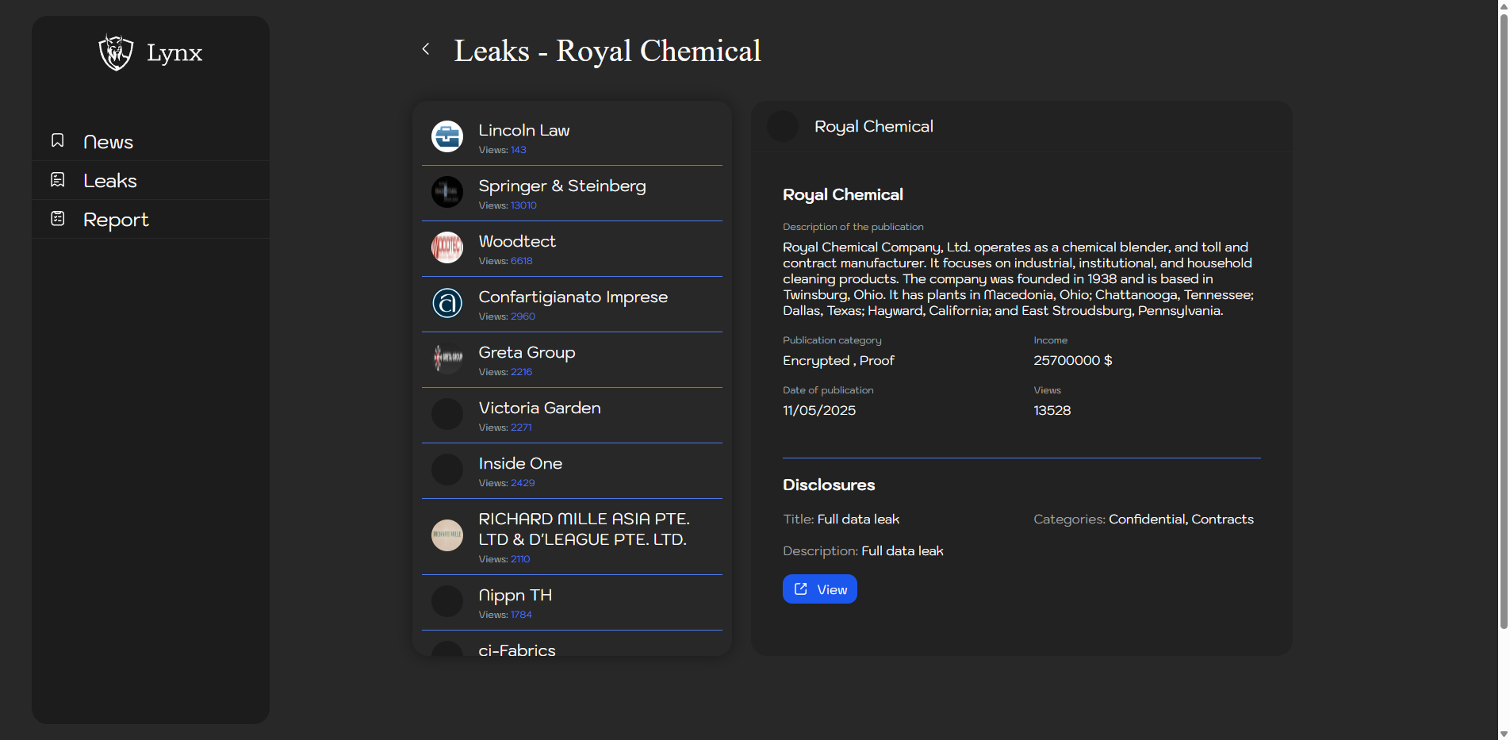
Task: Click the Woodtect logo thumbnail
Action: pos(447,247)
